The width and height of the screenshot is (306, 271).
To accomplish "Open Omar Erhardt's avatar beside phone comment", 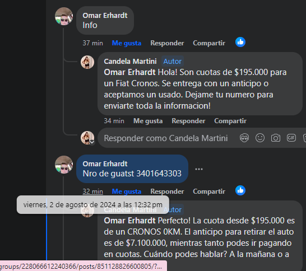I will click(64, 165).
